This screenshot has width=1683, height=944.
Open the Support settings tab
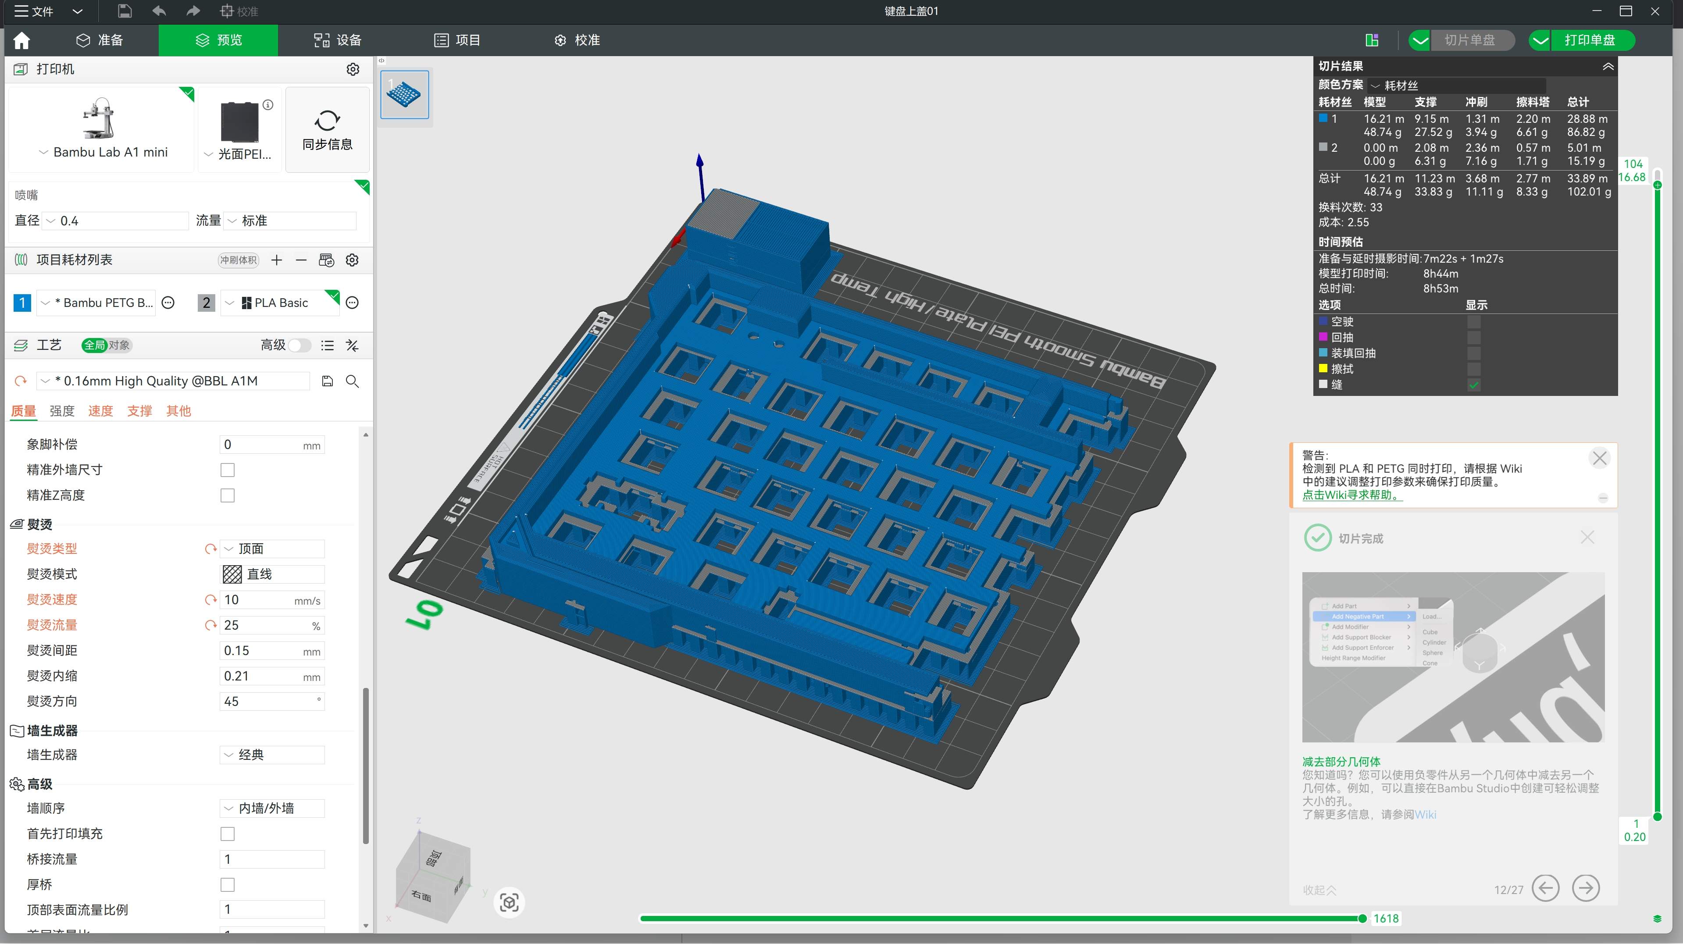pos(140,411)
